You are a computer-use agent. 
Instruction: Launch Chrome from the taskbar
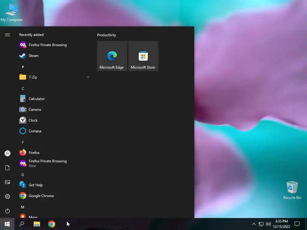(x=52, y=224)
